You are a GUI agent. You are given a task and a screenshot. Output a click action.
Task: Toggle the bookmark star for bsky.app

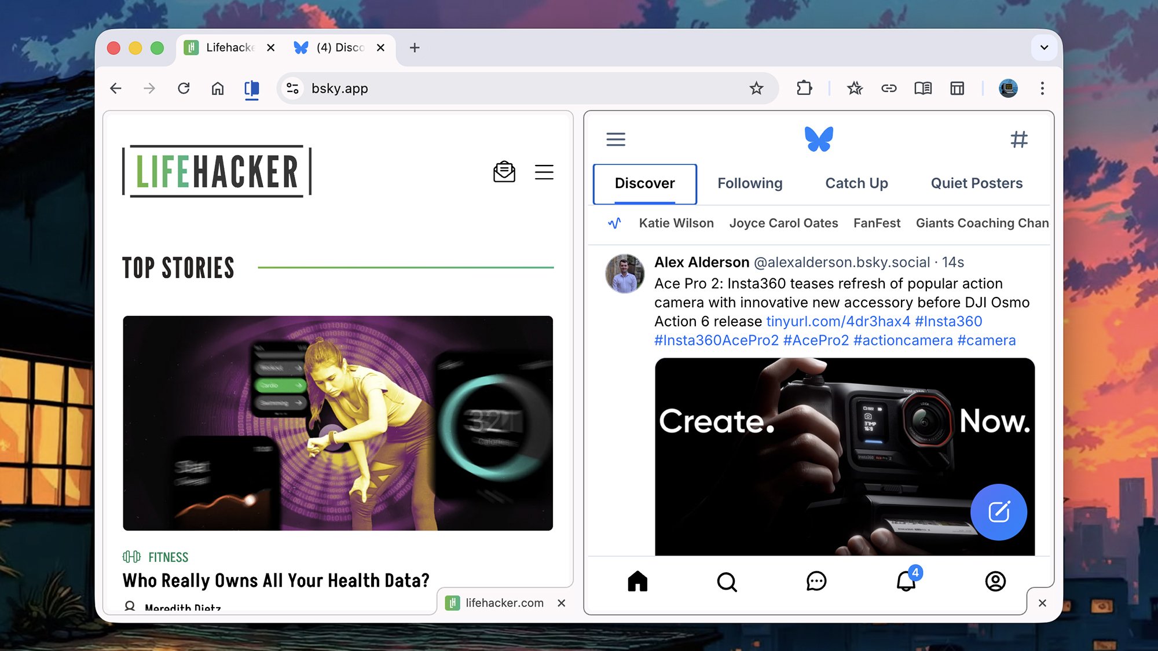pyautogui.click(x=756, y=88)
